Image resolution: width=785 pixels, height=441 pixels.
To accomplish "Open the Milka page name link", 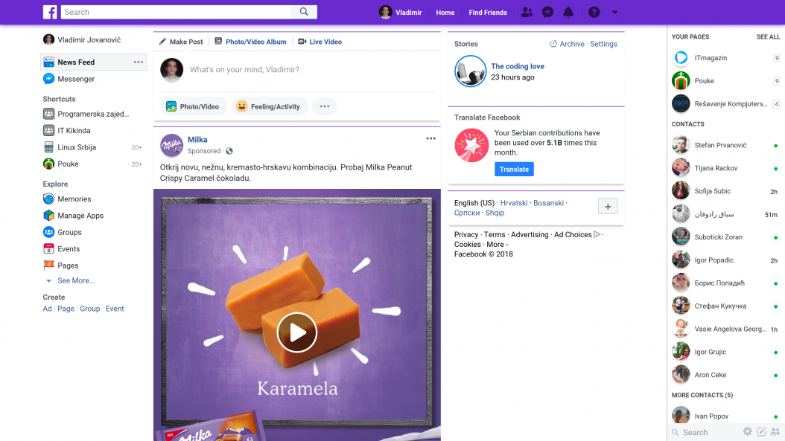I will (197, 140).
